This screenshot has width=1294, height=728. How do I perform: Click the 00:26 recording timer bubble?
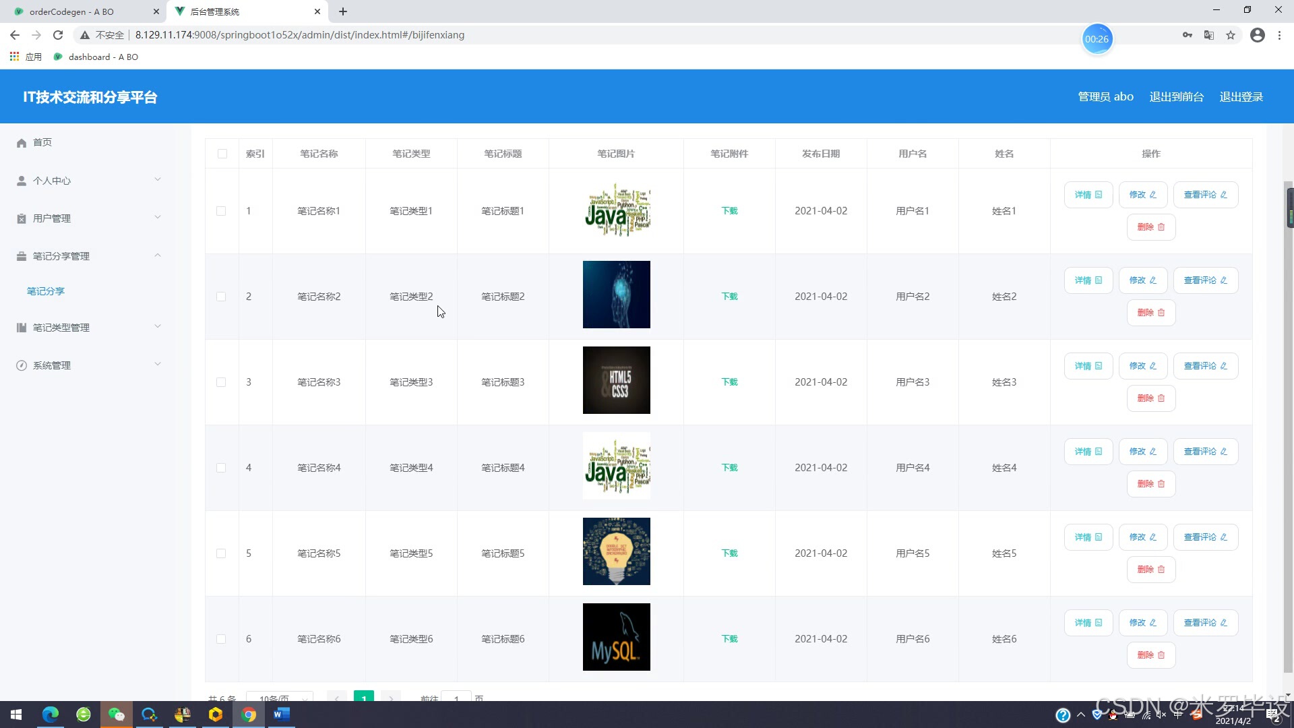point(1097,39)
